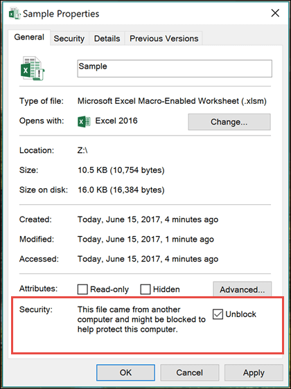Image resolution: width=291 pixels, height=389 pixels.
Task: Click the Cancel button
Action: tap(189, 372)
